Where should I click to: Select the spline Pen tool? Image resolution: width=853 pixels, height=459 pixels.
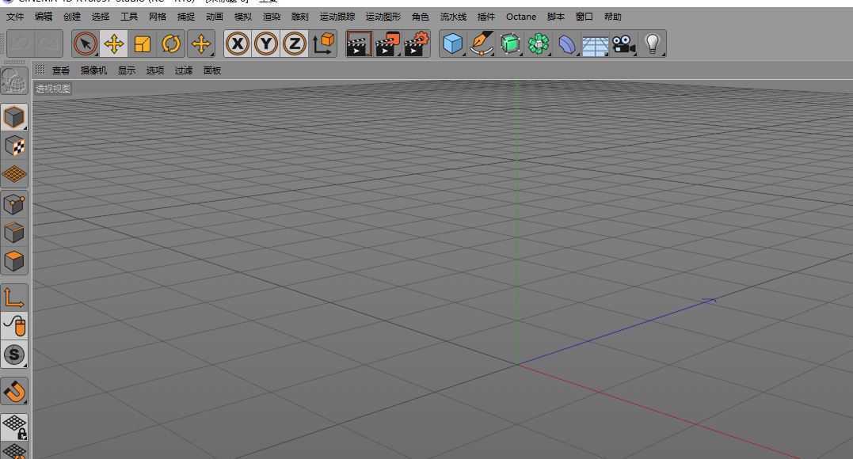[x=482, y=44]
